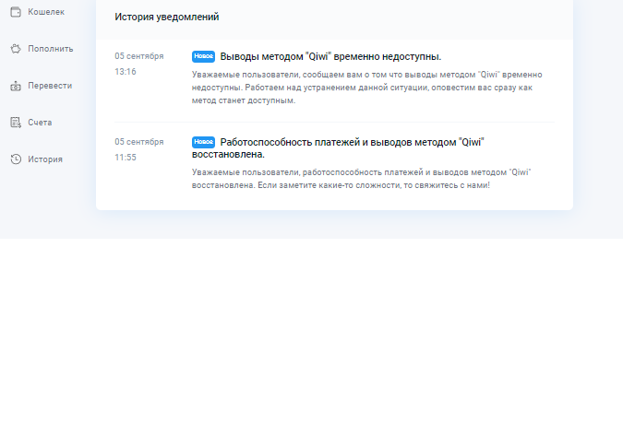Select the 13:16 timestamp
The width and height of the screenshot is (623, 424).
[x=126, y=72]
